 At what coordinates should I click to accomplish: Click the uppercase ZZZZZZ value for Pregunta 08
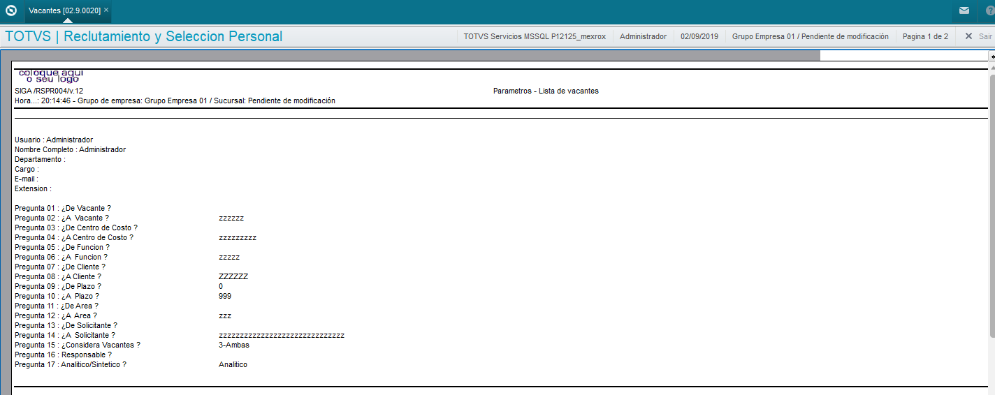(233, 277)
